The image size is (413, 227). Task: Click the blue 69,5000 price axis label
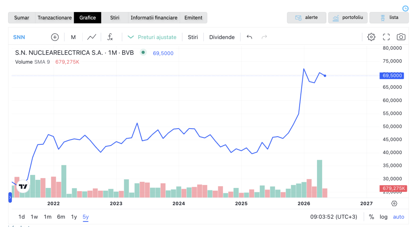point(392,75)
